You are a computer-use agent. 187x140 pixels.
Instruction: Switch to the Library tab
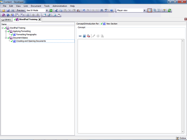(x=6, y=20)
